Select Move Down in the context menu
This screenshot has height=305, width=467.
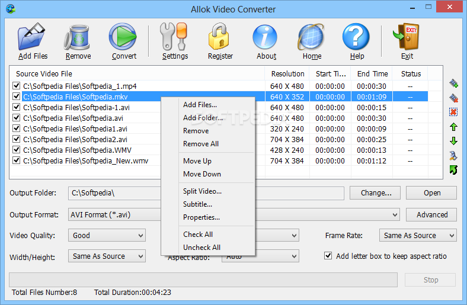coord(202,174)
